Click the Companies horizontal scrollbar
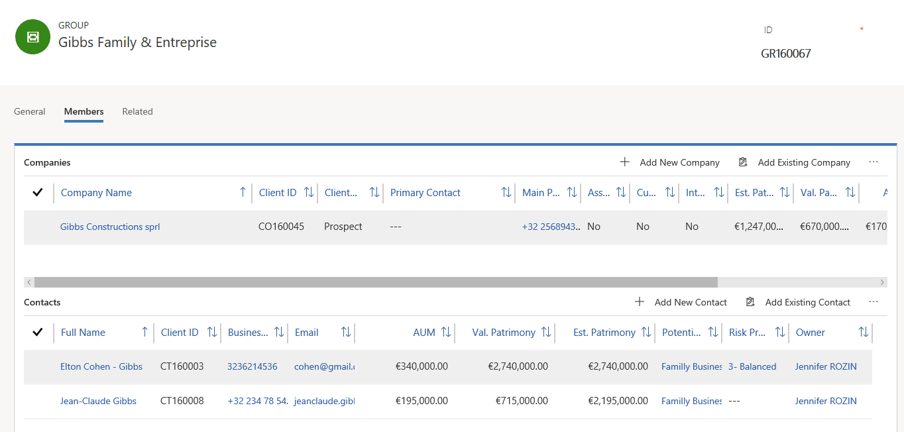Viewport: 904px width, 432px height. (x=376, y=282)
